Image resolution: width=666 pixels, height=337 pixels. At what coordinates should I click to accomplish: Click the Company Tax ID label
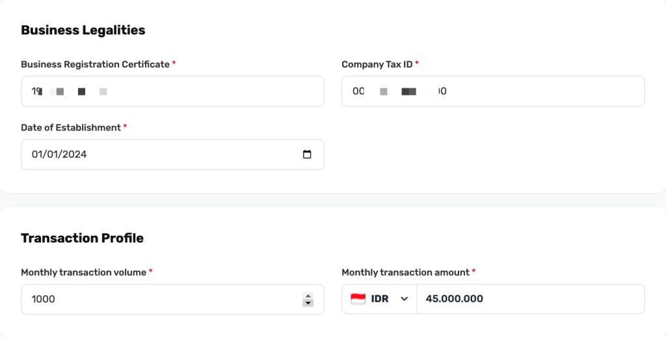point(377,64)
